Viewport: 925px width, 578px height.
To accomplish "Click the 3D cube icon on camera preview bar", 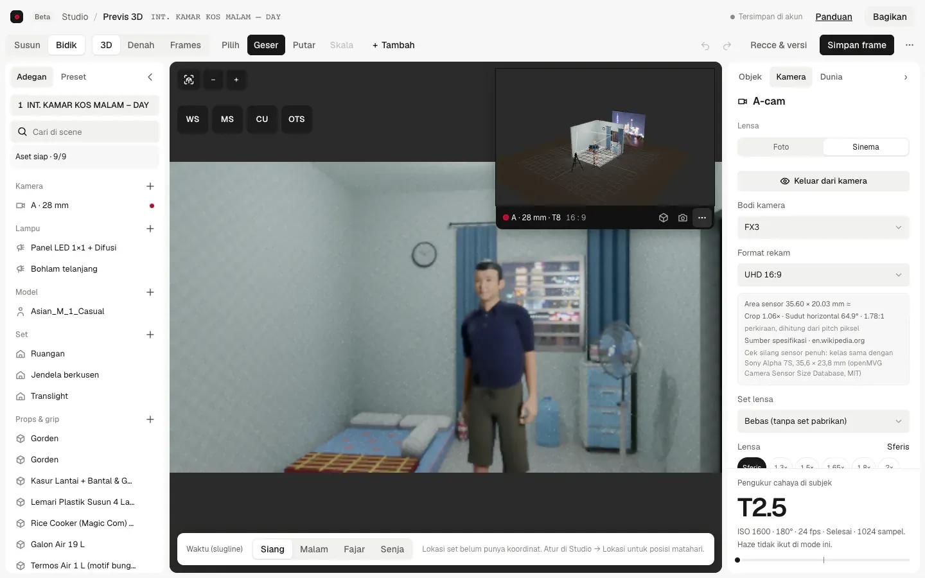I will [x=664, y=218].
